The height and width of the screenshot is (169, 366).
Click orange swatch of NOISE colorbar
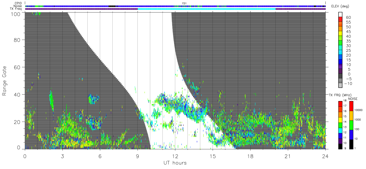pos(351,115)
